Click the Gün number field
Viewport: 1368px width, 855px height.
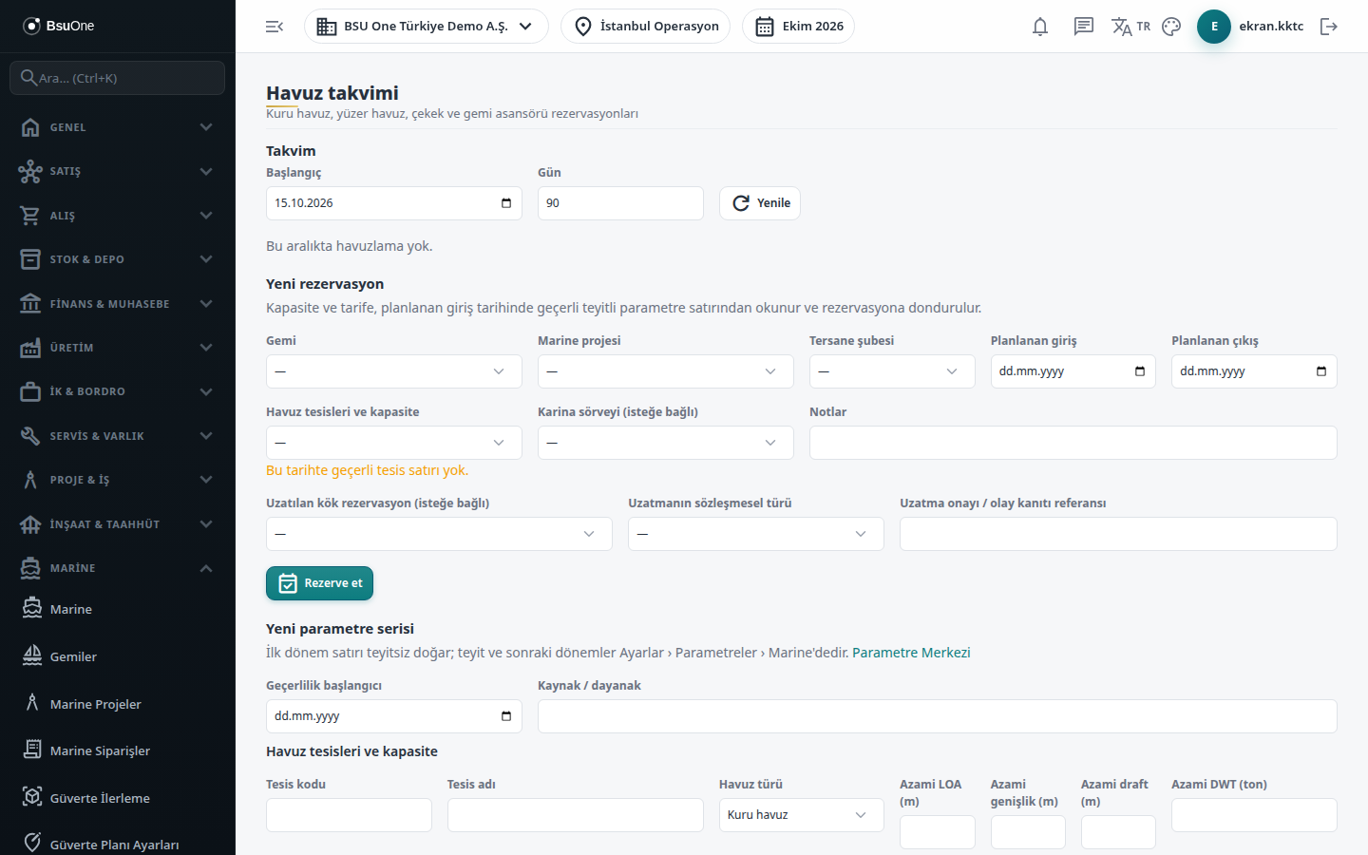click(620, 203)
